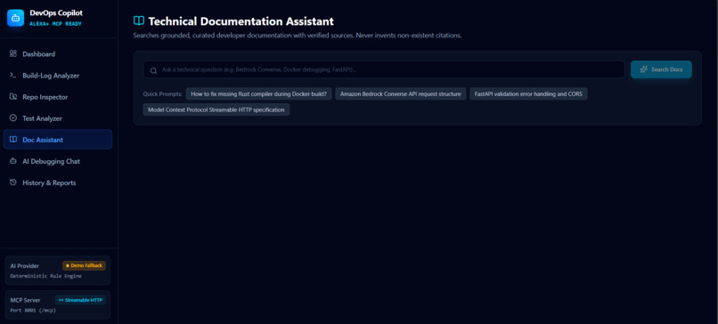Click the MCP Server label
Viewport: 718px width, 324px height.
[25, 300]
